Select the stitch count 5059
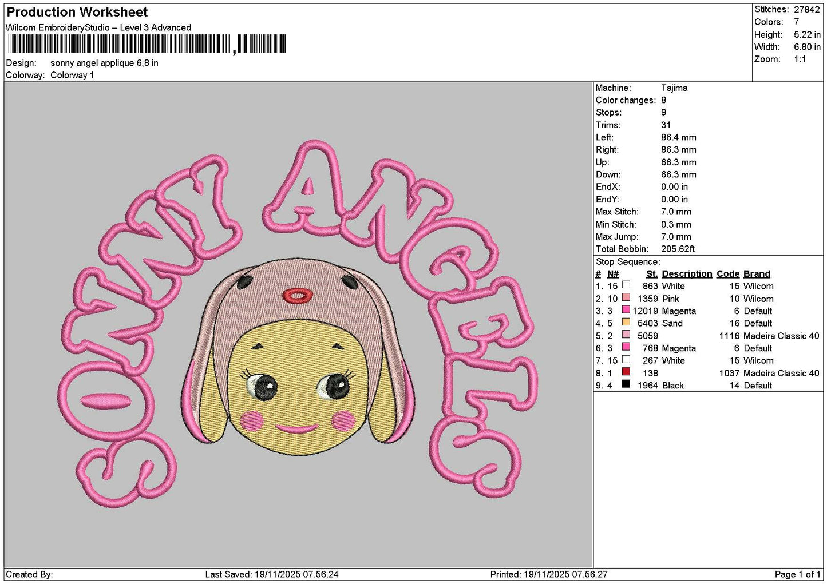 click(648, 336)
